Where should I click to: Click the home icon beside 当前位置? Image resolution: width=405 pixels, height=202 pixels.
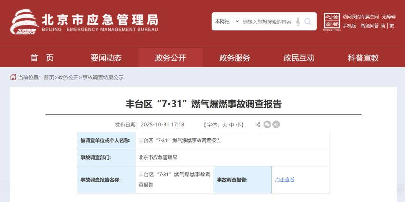pyautogui.click(x=13, y=77)
